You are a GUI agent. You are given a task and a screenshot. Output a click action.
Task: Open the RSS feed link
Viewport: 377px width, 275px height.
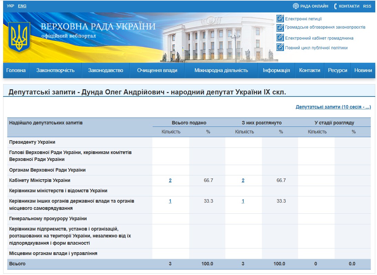[367, 6]
